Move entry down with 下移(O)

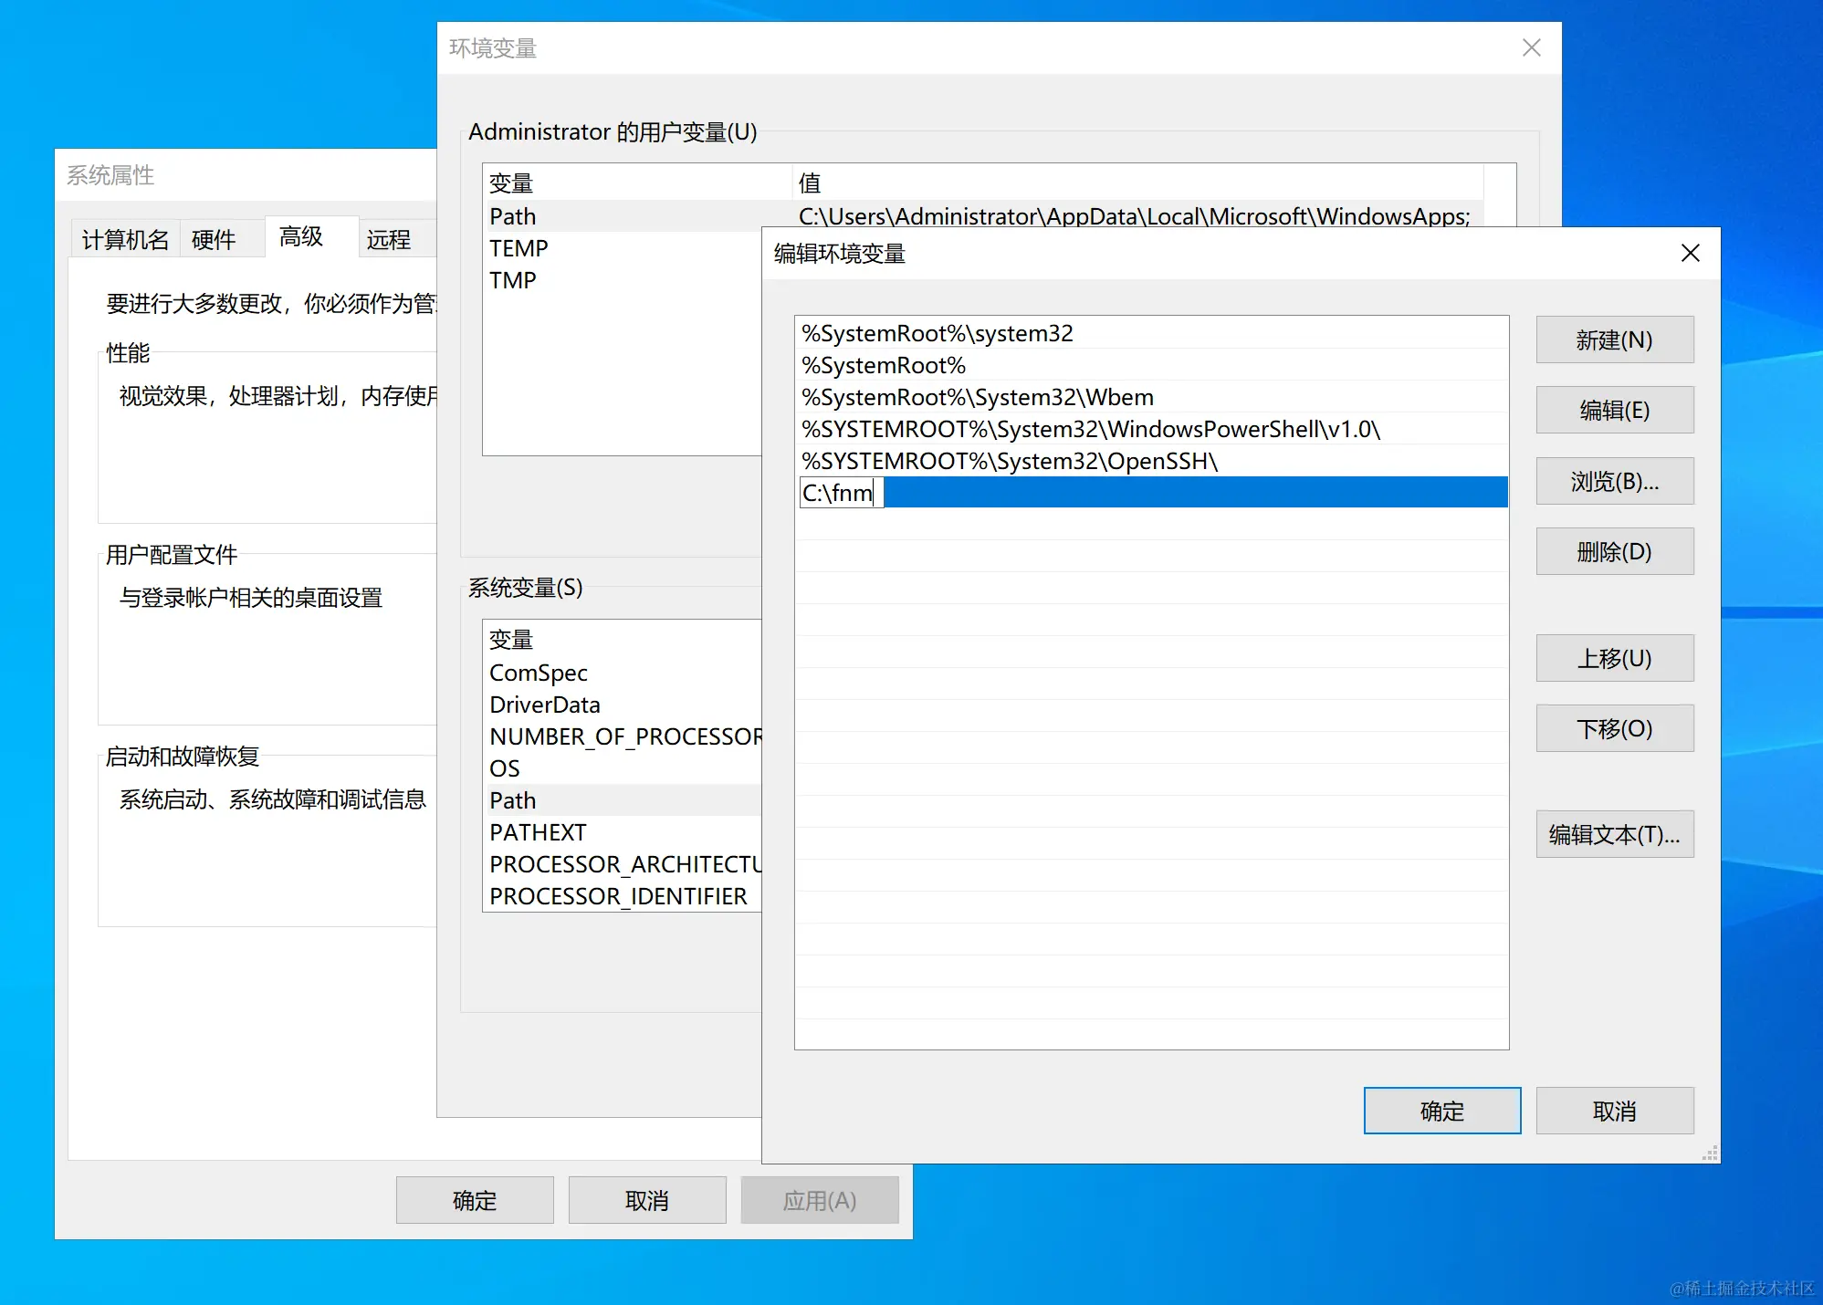[1614, 729]
